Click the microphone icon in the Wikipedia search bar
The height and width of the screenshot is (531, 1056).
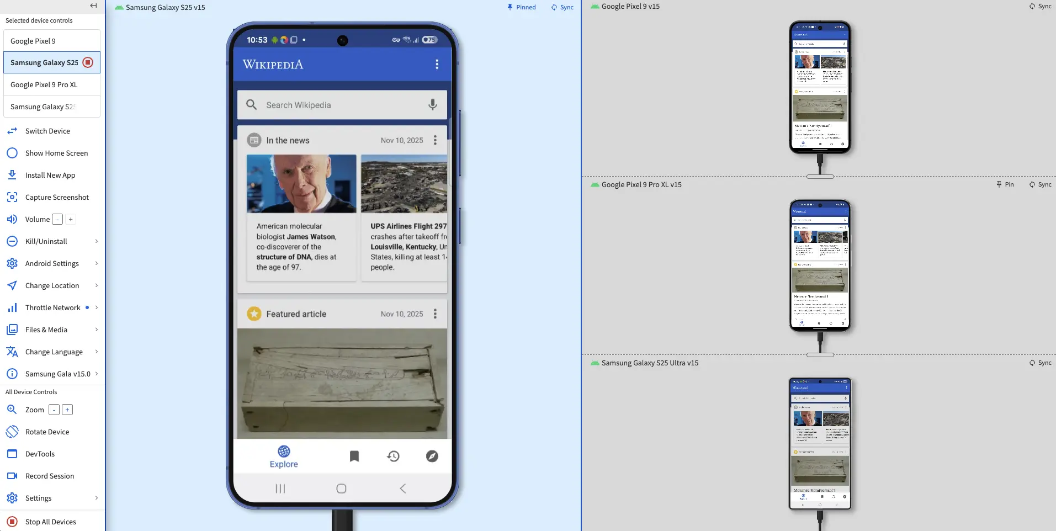[x=432, y=105]
